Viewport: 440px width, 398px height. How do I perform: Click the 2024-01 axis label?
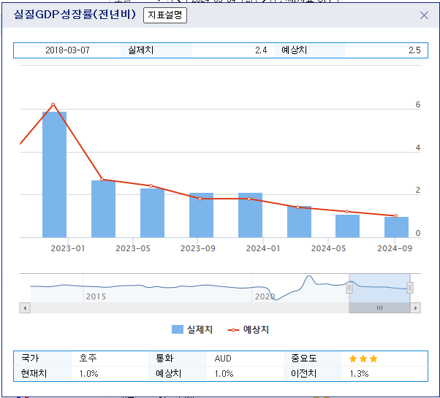point(263,248)
